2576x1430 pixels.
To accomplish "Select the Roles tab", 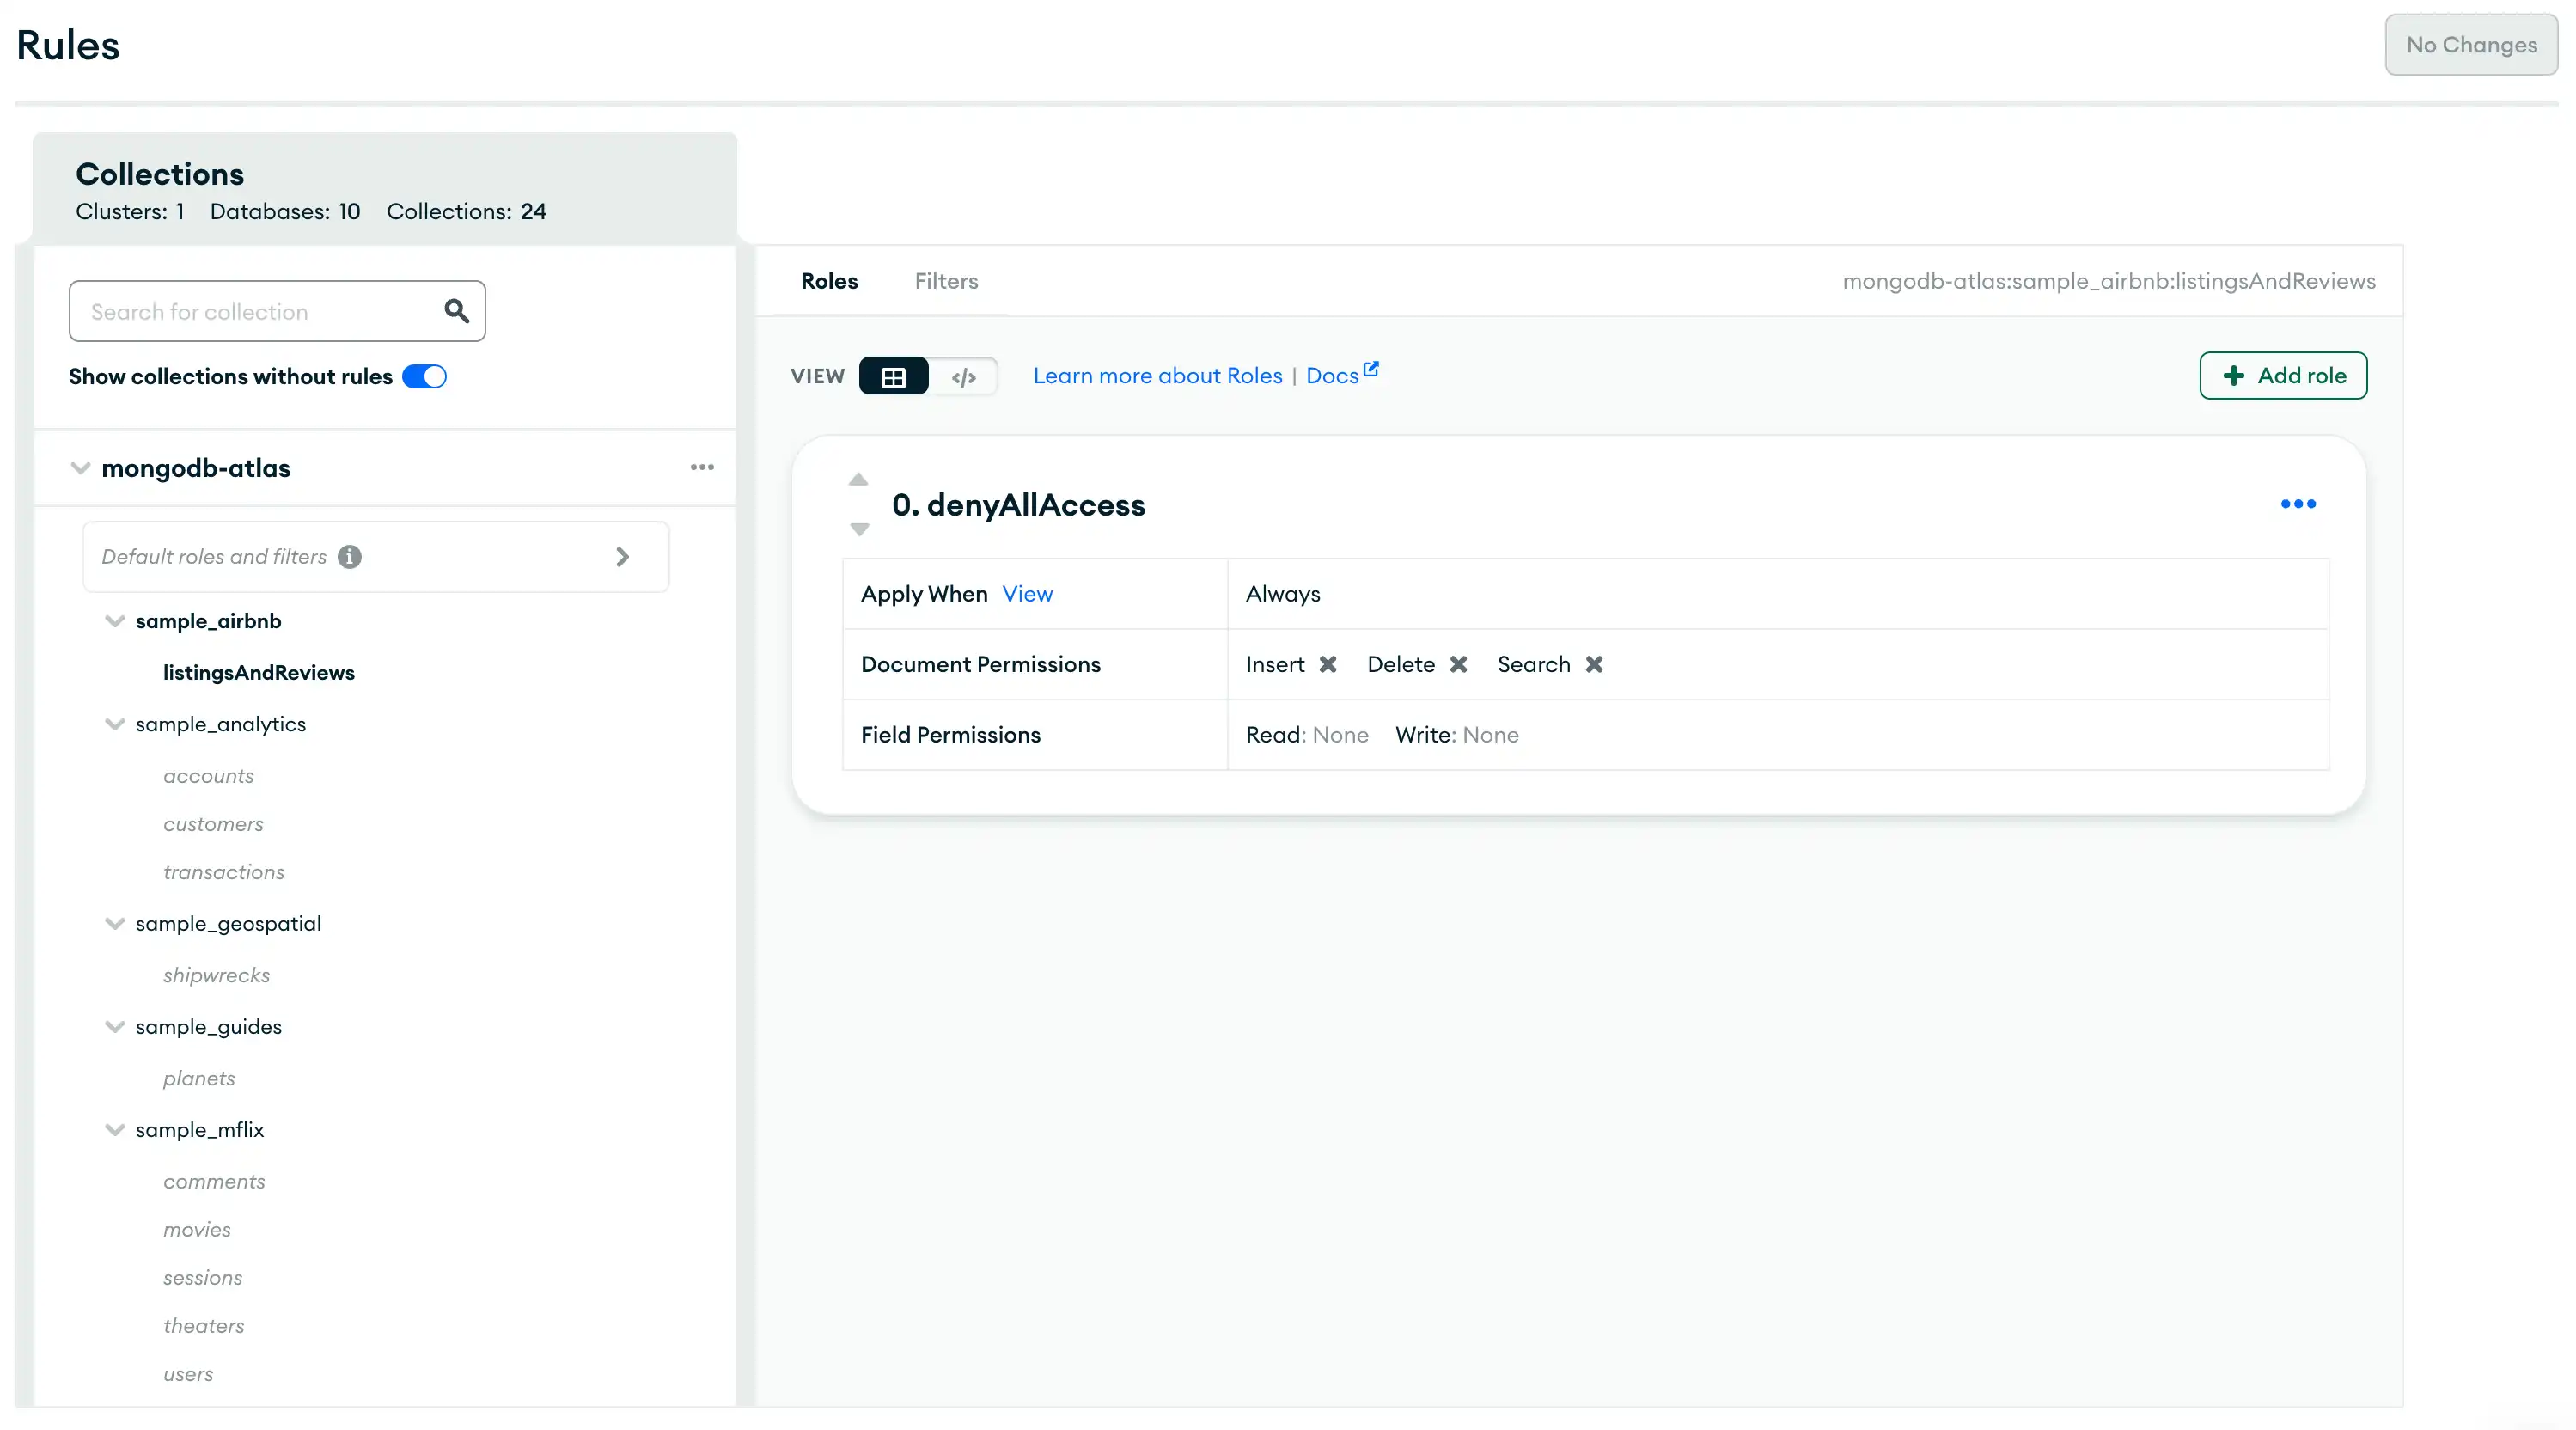I will click(829, 280).
